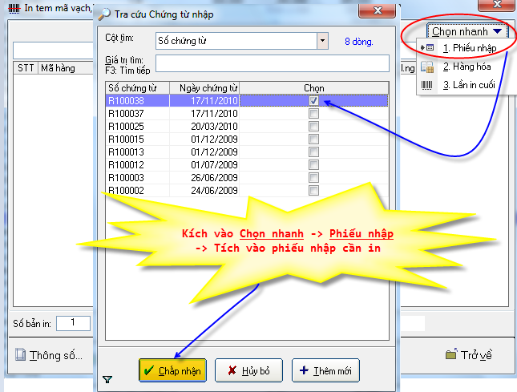Click the Phiếu nhập menu icon
517x392 pixels.
428,48
